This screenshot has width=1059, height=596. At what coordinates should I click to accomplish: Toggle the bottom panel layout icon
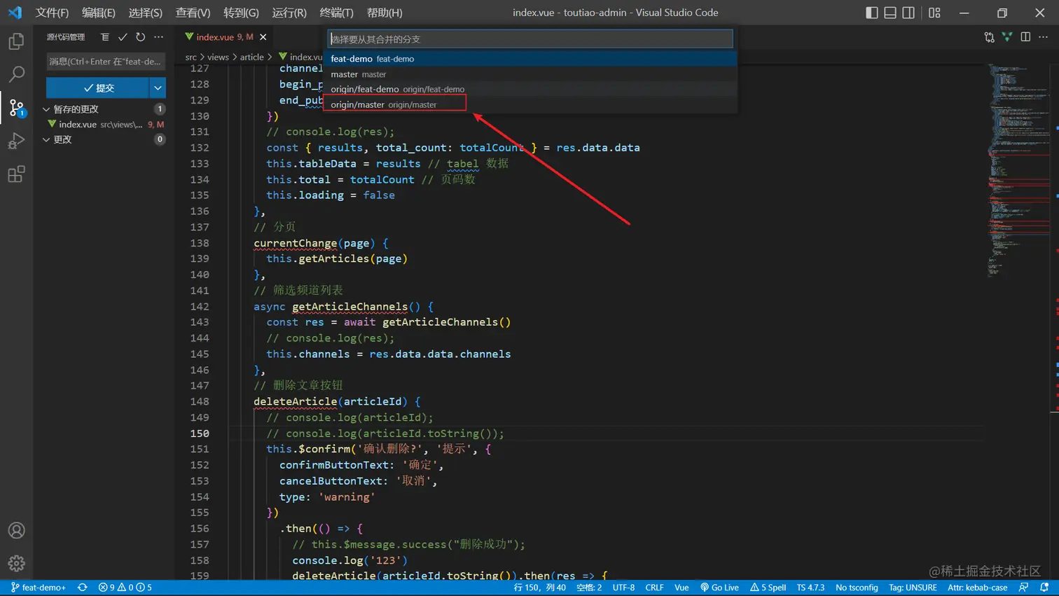click(x=890, y=13)
